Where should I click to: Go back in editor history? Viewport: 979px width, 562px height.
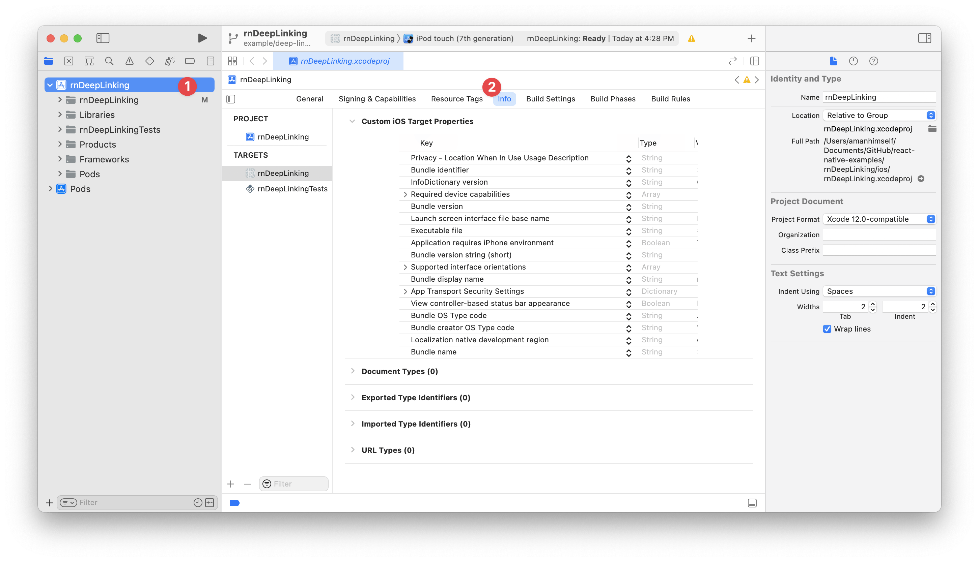click(x=252, y=61)
